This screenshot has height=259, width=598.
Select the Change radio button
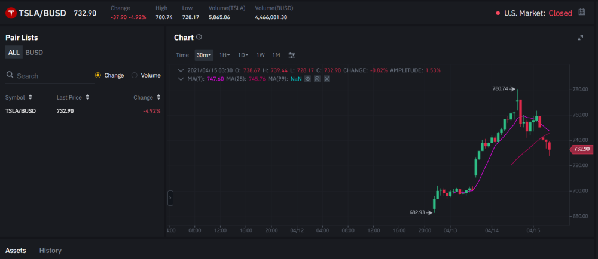[98, 75]
